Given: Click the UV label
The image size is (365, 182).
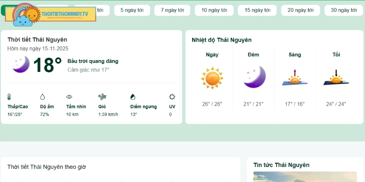Looking at the screenshot, I should [x=172, y=106].
